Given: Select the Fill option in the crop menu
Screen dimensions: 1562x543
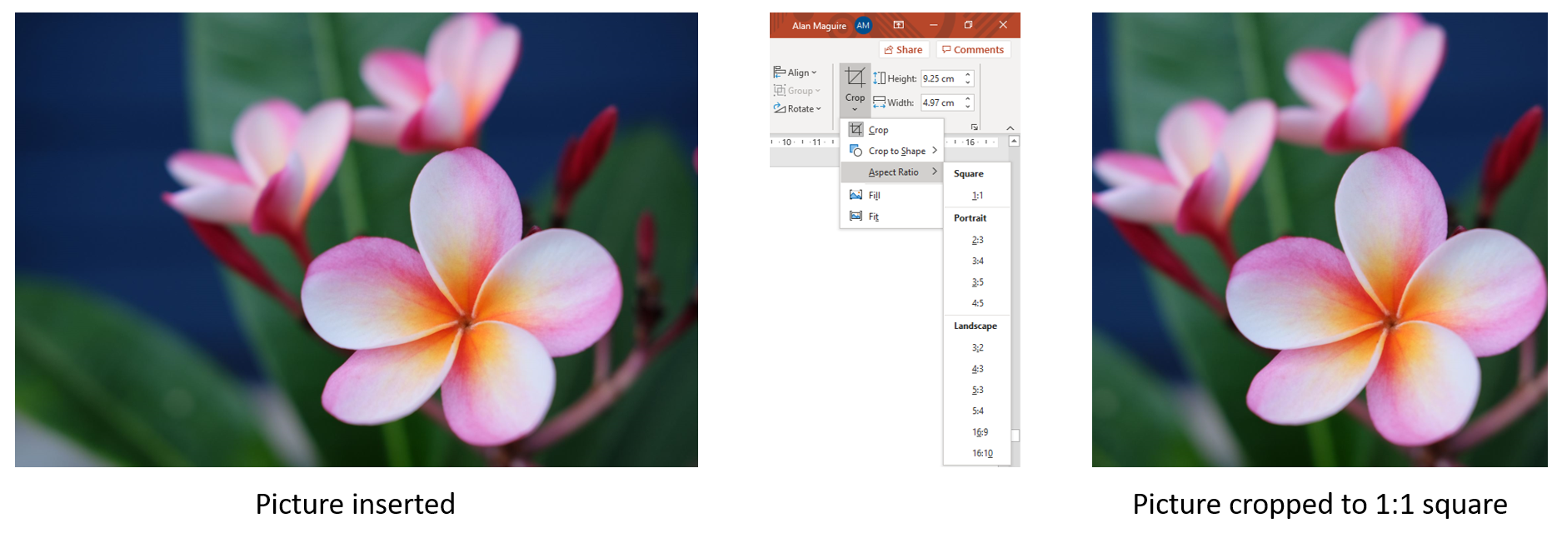Looking at the screenshot, I should coord(874,195).
